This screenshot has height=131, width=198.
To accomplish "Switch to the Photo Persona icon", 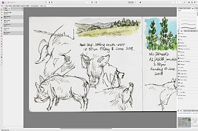I will click(3, 2).
